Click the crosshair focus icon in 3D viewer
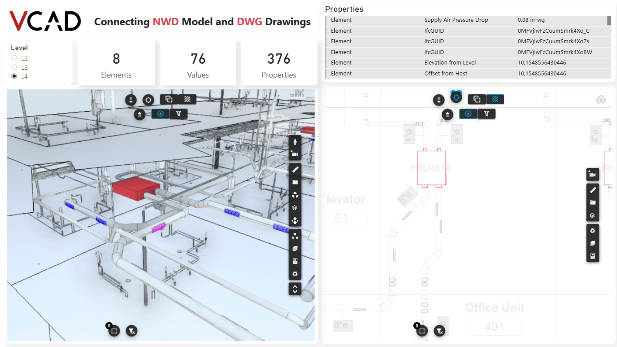The height and width of the screenshot is (347, 617). coord(149,100)
